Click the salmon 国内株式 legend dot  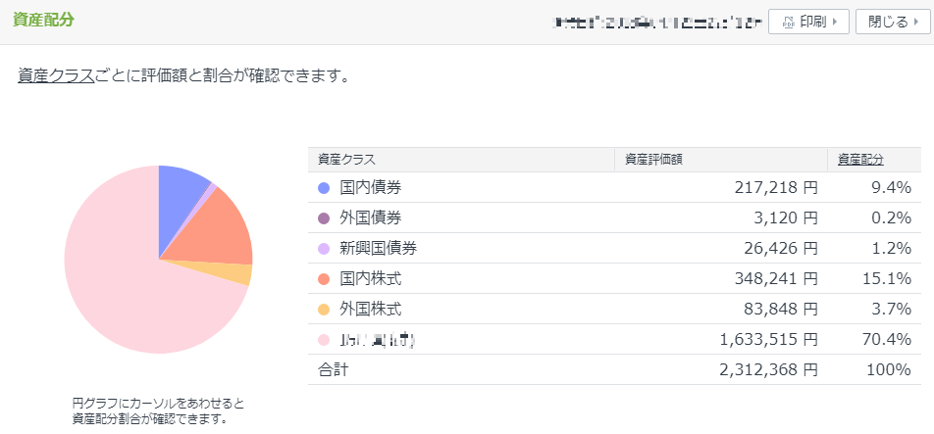[x=324, y=279]
